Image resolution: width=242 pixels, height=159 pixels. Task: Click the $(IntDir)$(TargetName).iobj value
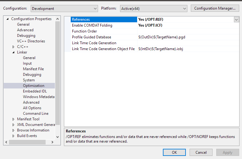click(160, 49)
